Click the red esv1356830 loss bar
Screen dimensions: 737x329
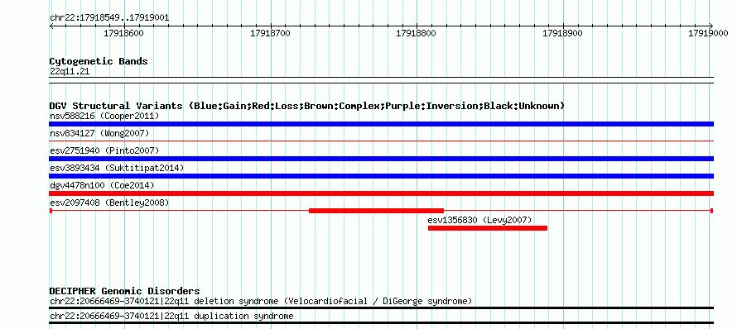click(488, 228)
